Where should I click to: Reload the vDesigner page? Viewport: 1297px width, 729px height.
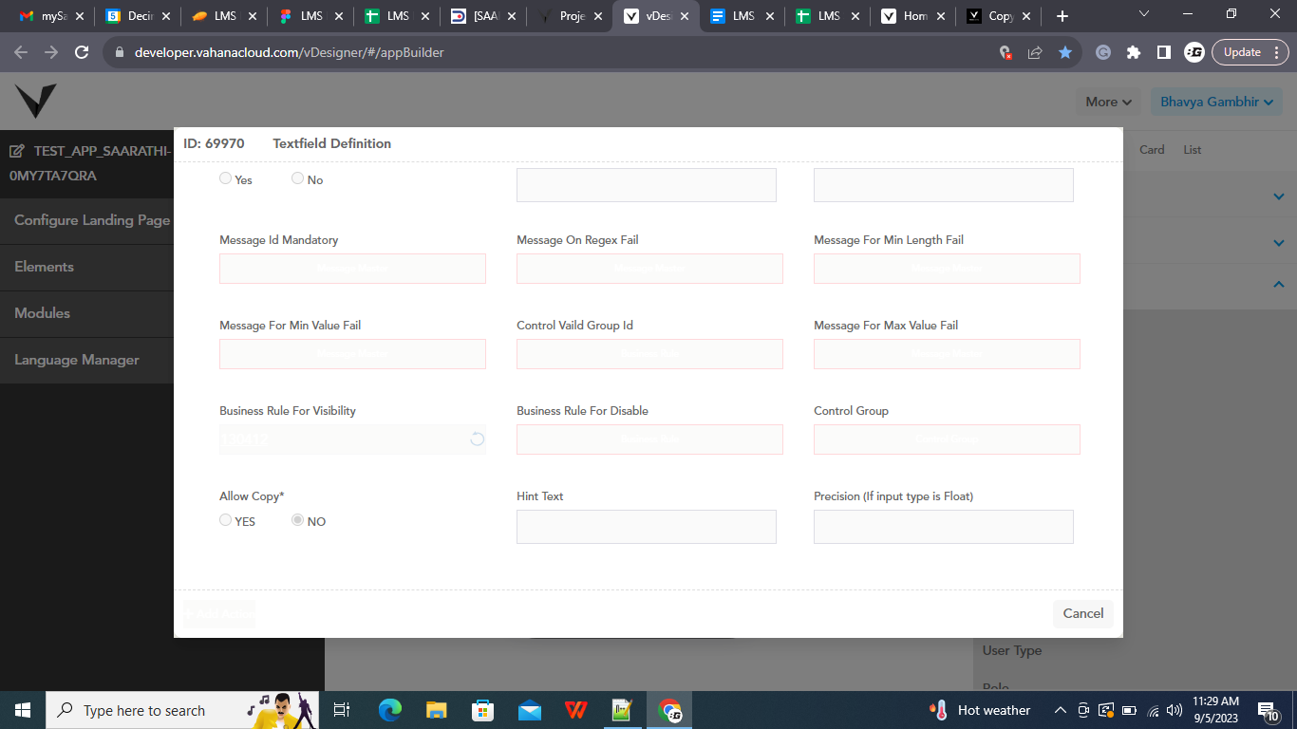pyautogui.click(x=82, y=53)
